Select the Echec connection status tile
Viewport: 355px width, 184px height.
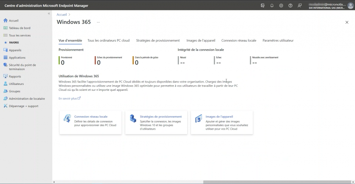(218, 60)
